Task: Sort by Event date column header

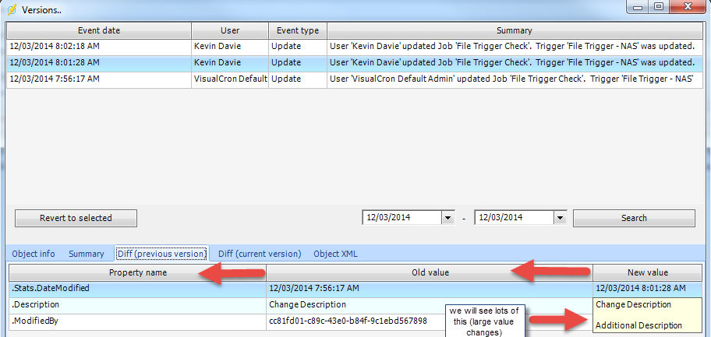Action: [x=99, y=30]
